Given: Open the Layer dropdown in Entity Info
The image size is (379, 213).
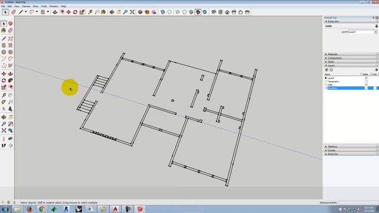Looking at the screenshot, I should (x=375, y=32).
